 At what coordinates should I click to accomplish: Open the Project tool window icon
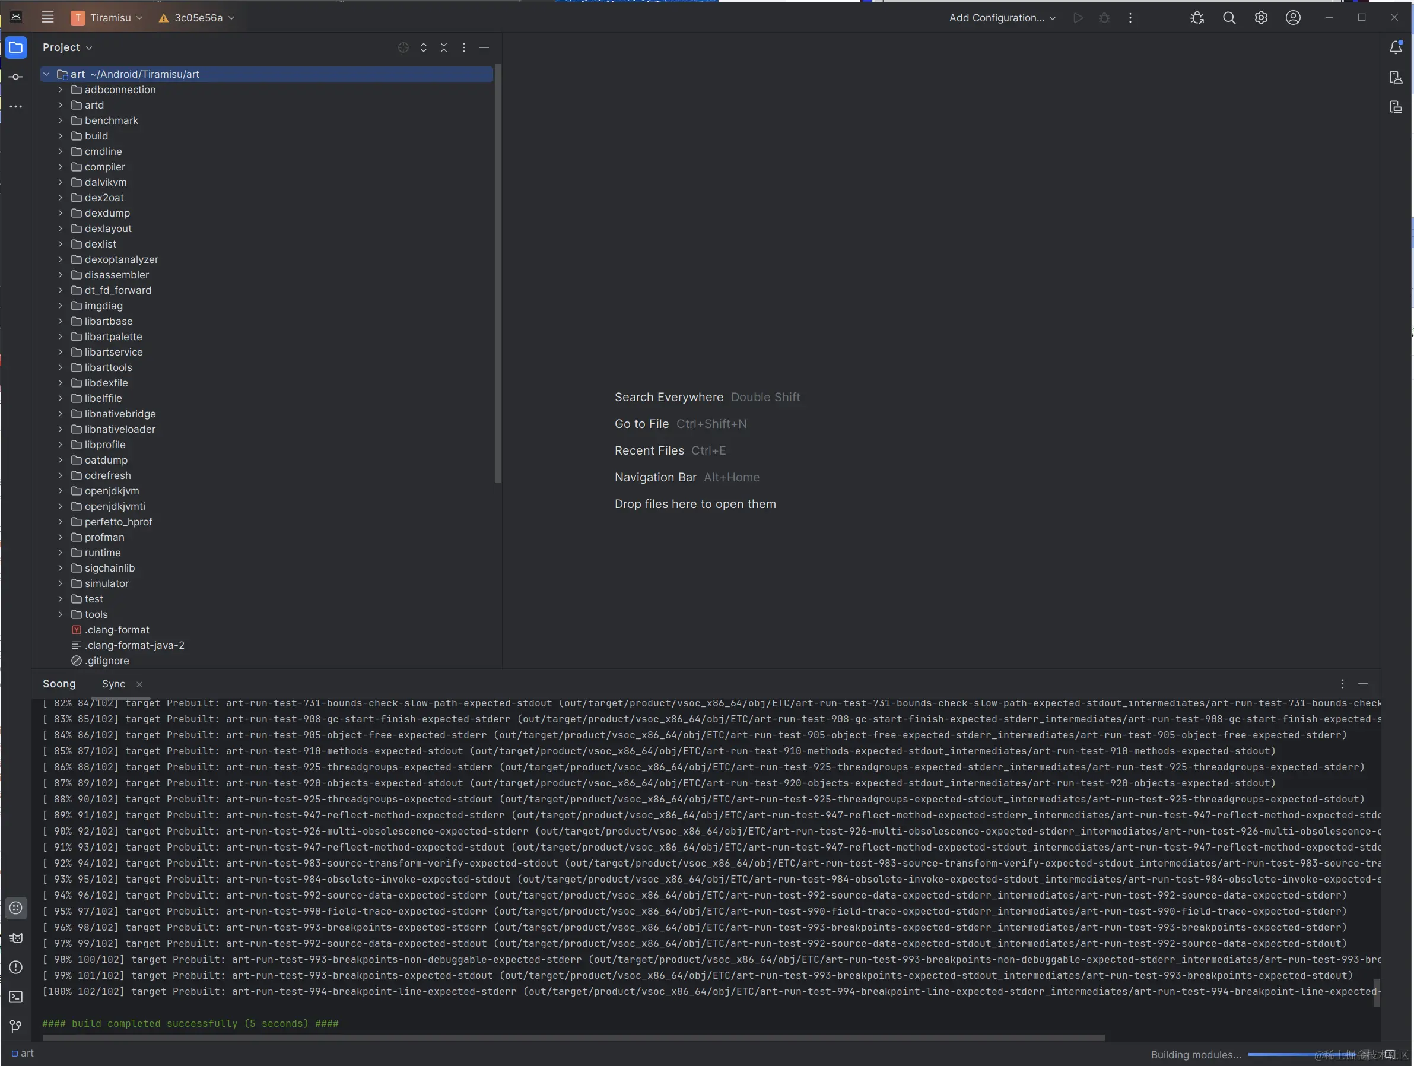tap(16, 47)
